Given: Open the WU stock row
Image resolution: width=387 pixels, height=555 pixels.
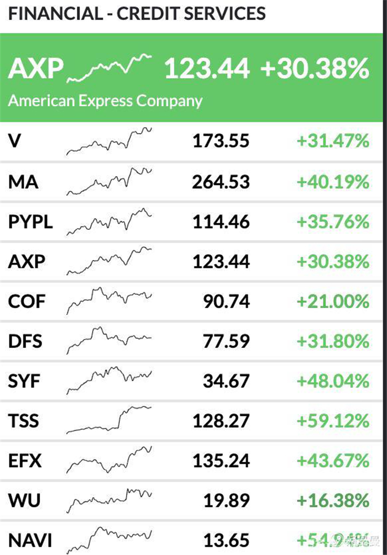Looking at the screenshot, I should (191, 501).
